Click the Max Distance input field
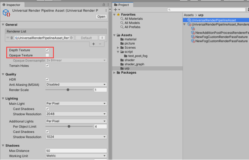This screenshot has width=249, height=160. (x=76, y=151)
